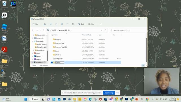
Task: Click Stop sharing in Screencastify bar
Action: 109,93
